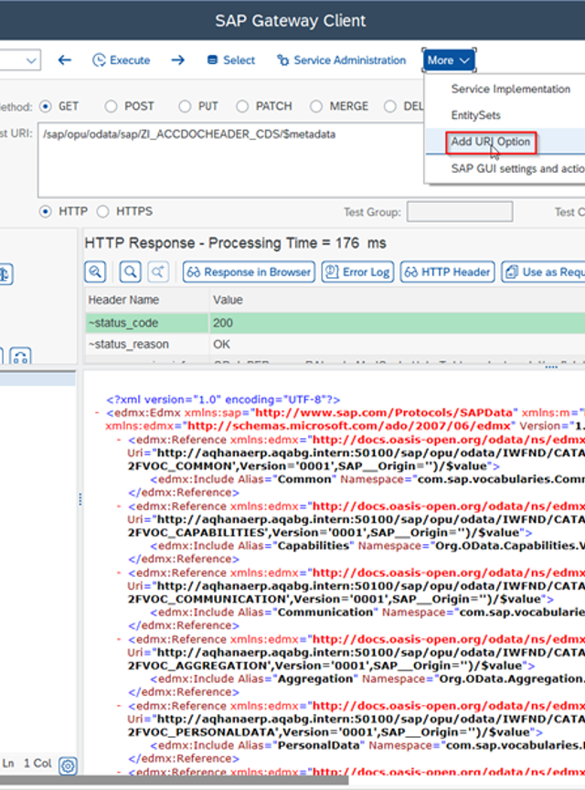Click the Ln 1 Col status text
This screenshot has height=790, width=585.
tap(27, 763)
